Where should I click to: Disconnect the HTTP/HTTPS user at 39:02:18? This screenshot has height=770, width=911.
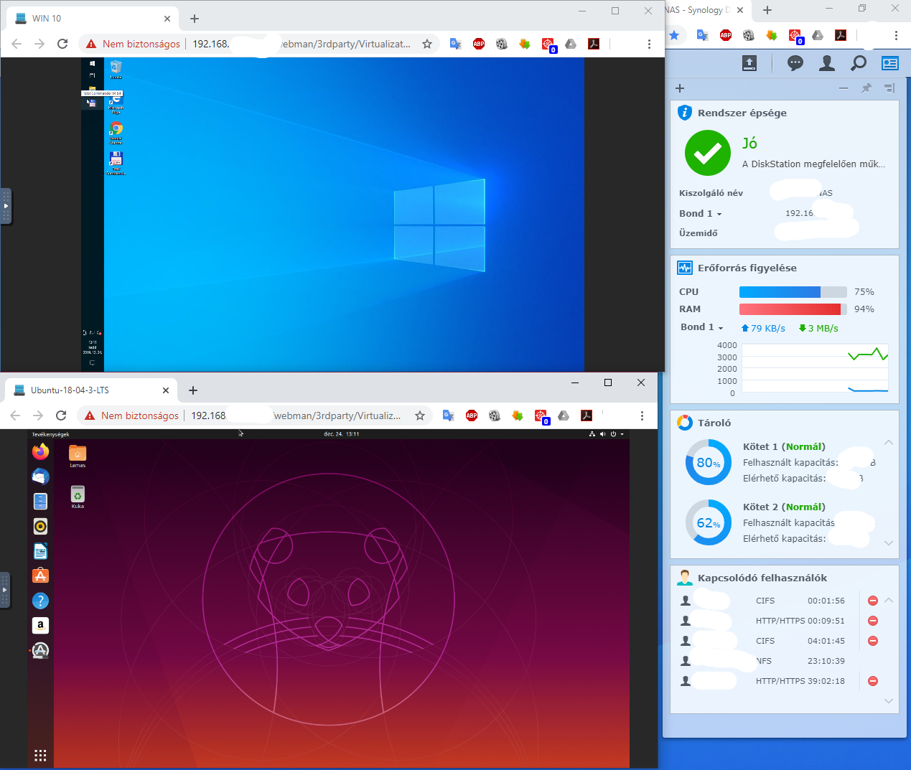tap(873, 681)
